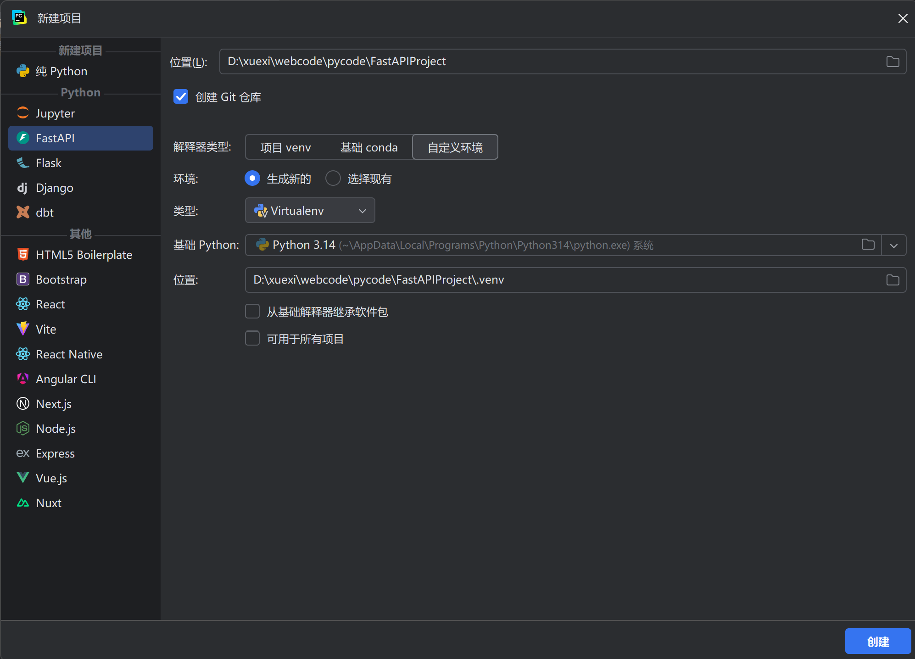Browse folder for project location (L)
Image resolution: width=915 pixels, height=659 pixels.
(x=893, y=61)
